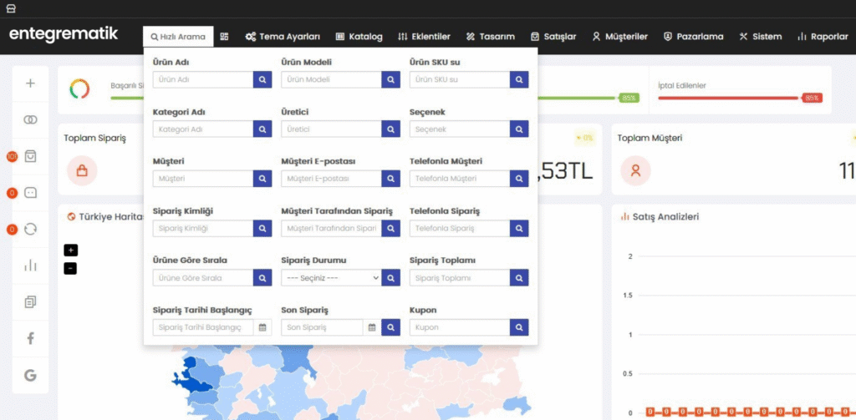
Task: Open calendar for Sipariş Tarihi Başlangıç
Action: point(262,327)
